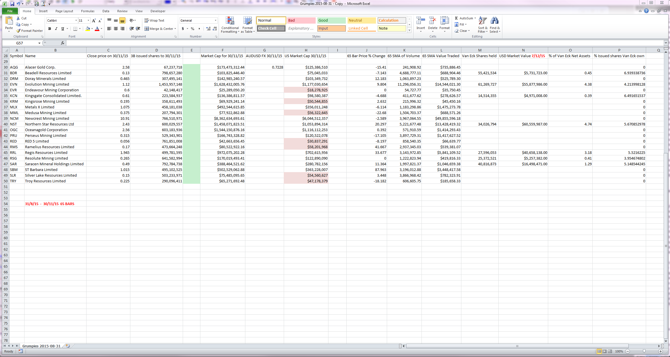Apply the Bad cell style

(x=301, y=20)
